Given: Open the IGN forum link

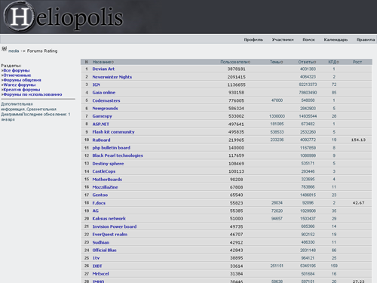Looking at the screenshot, I should 97,85.
